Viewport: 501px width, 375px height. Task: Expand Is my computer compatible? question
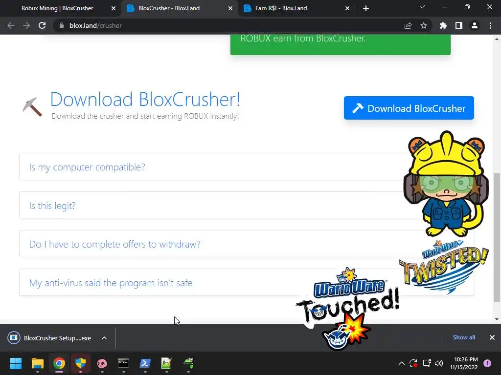coord(247,167)
